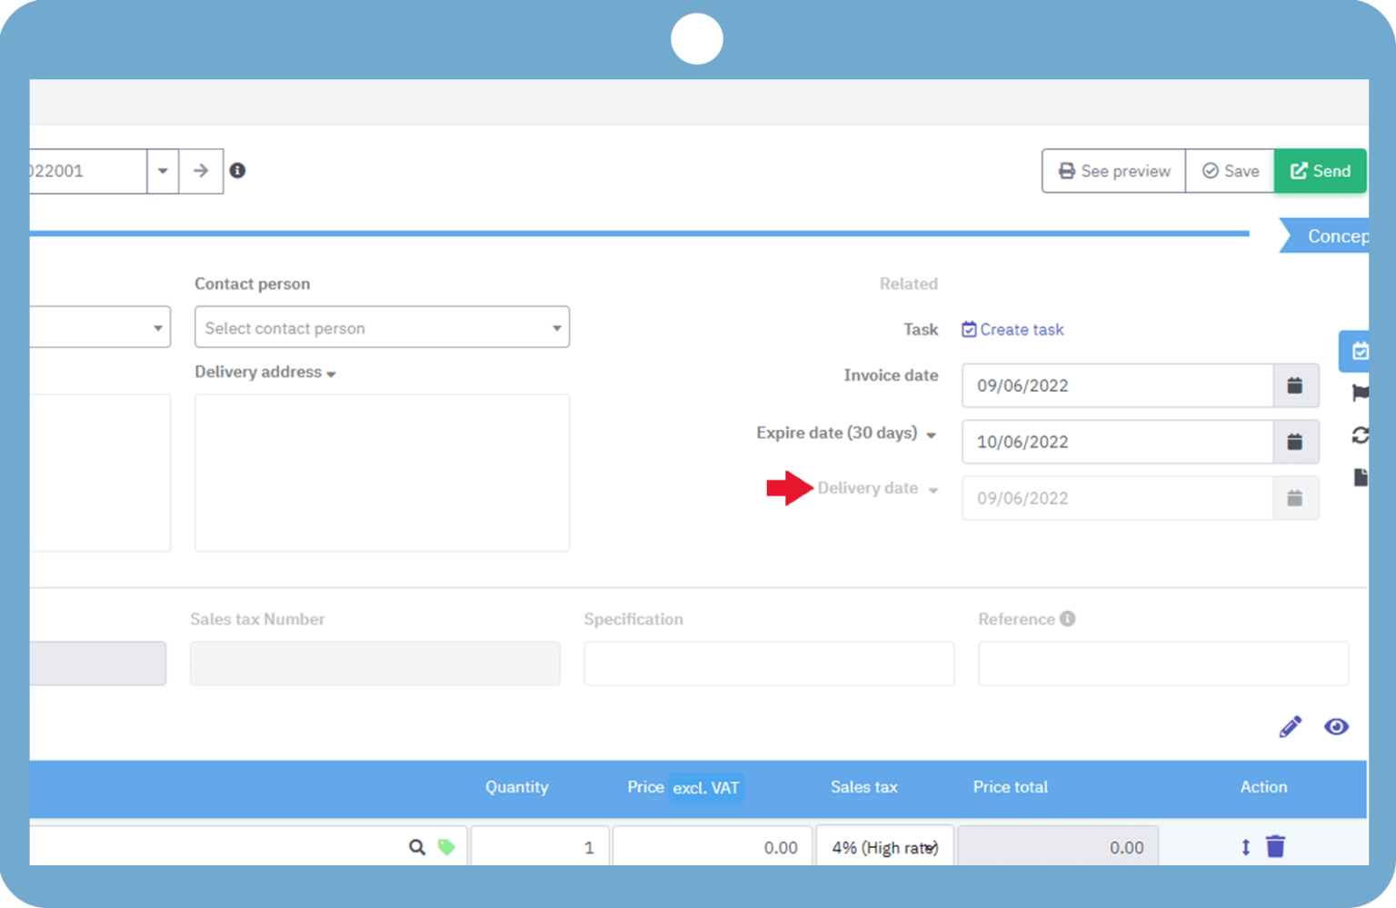This screenshot has height=908, width=1396.
Task: Click the product tag icon in item row
Action: pos(446,847)
